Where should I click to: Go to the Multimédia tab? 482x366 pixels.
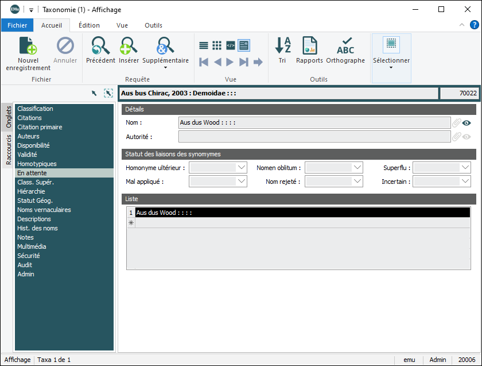(32, 246)
